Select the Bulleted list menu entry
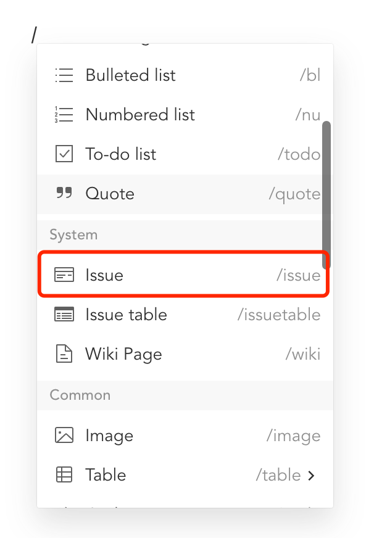Image resolution: width=374 pixels, height=538 pixels. click(185, 75)
